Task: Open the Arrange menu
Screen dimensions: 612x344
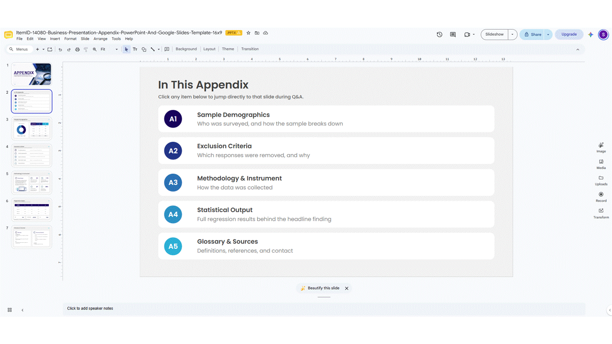Action: click(x=100, y=39)
